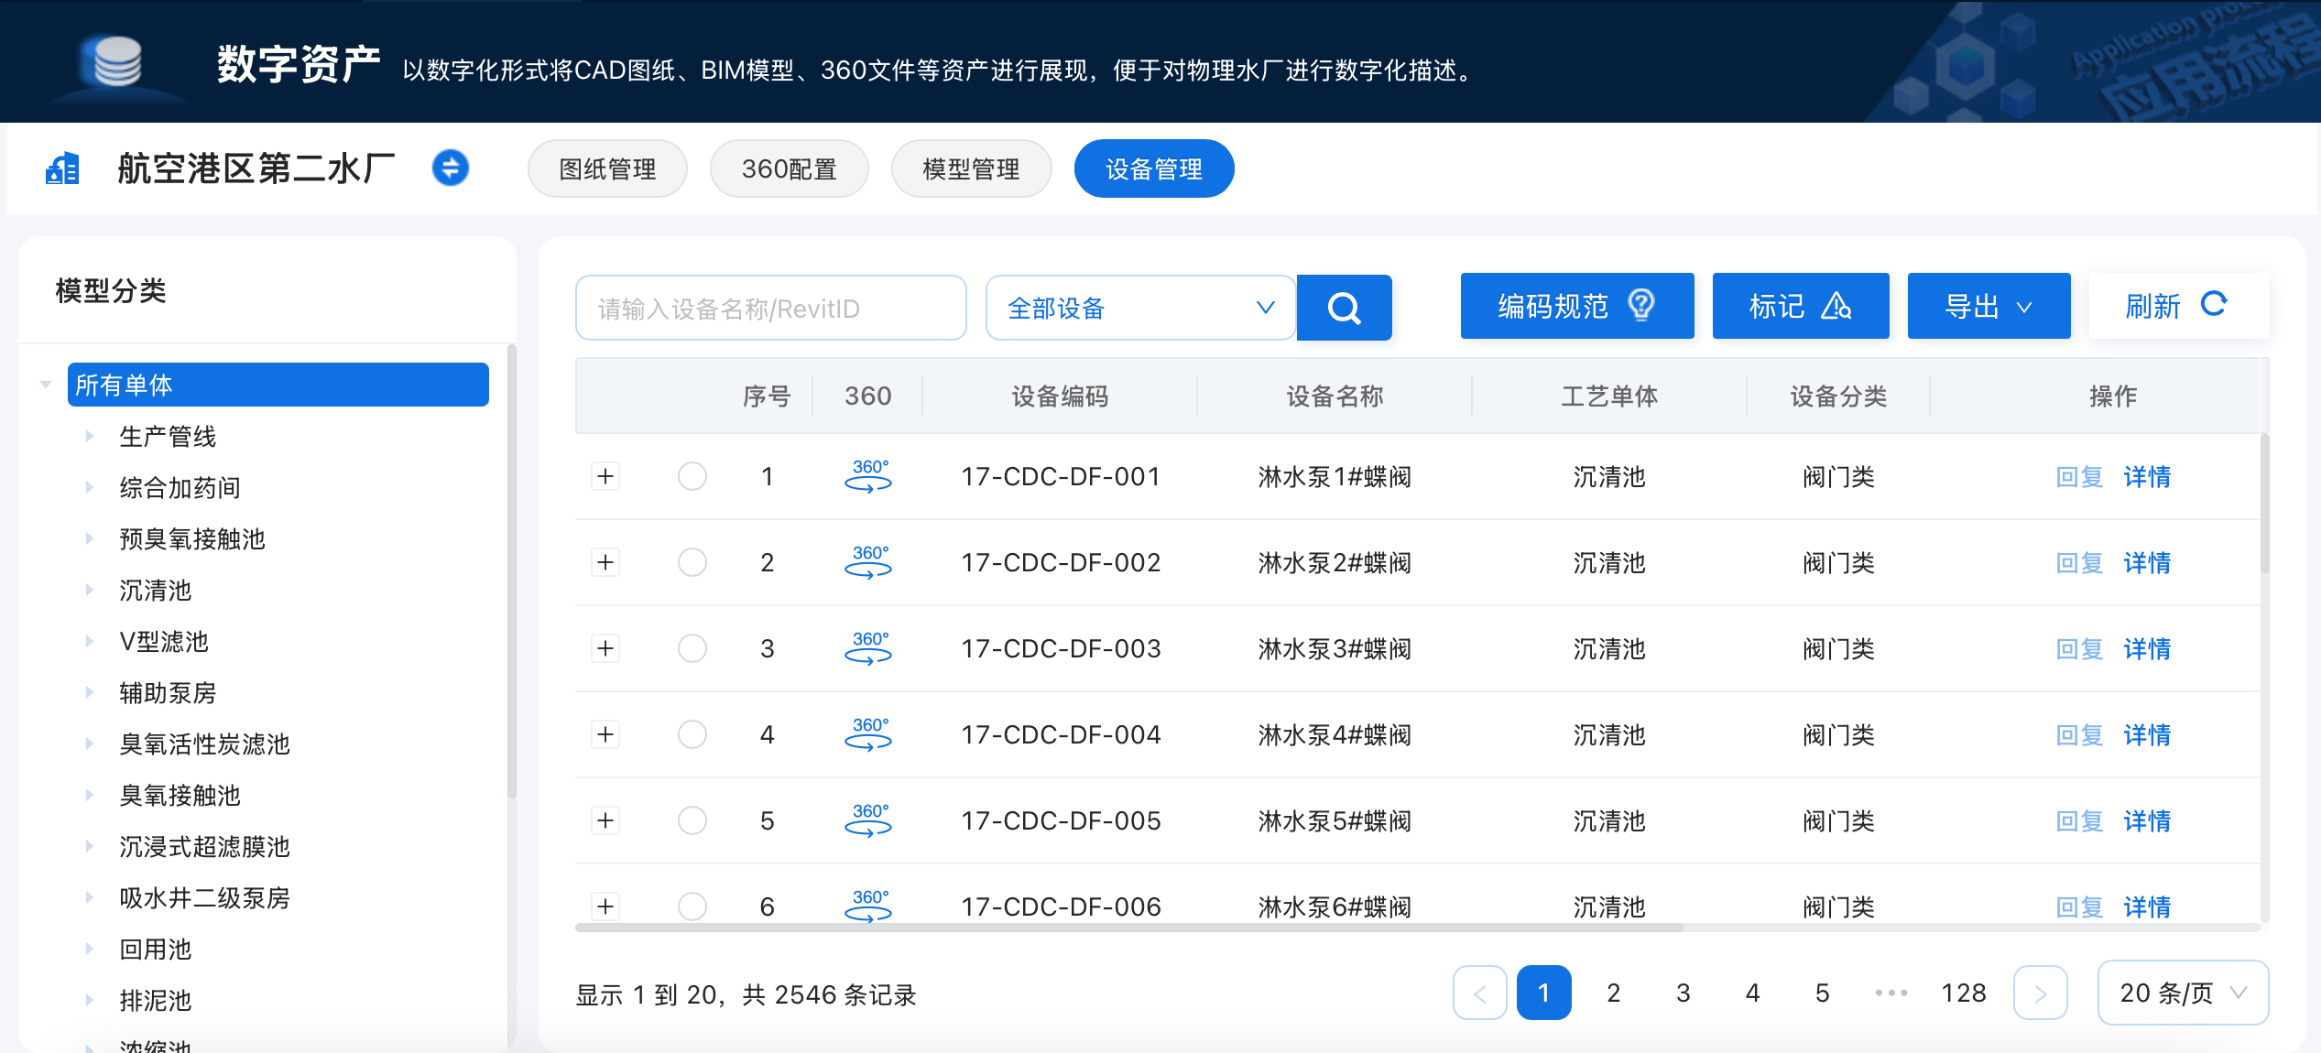Open the 20 条/页 page size selector
This screenshot has height=1053, width=2321.
pyautogui.click(x=2183, y=993)
